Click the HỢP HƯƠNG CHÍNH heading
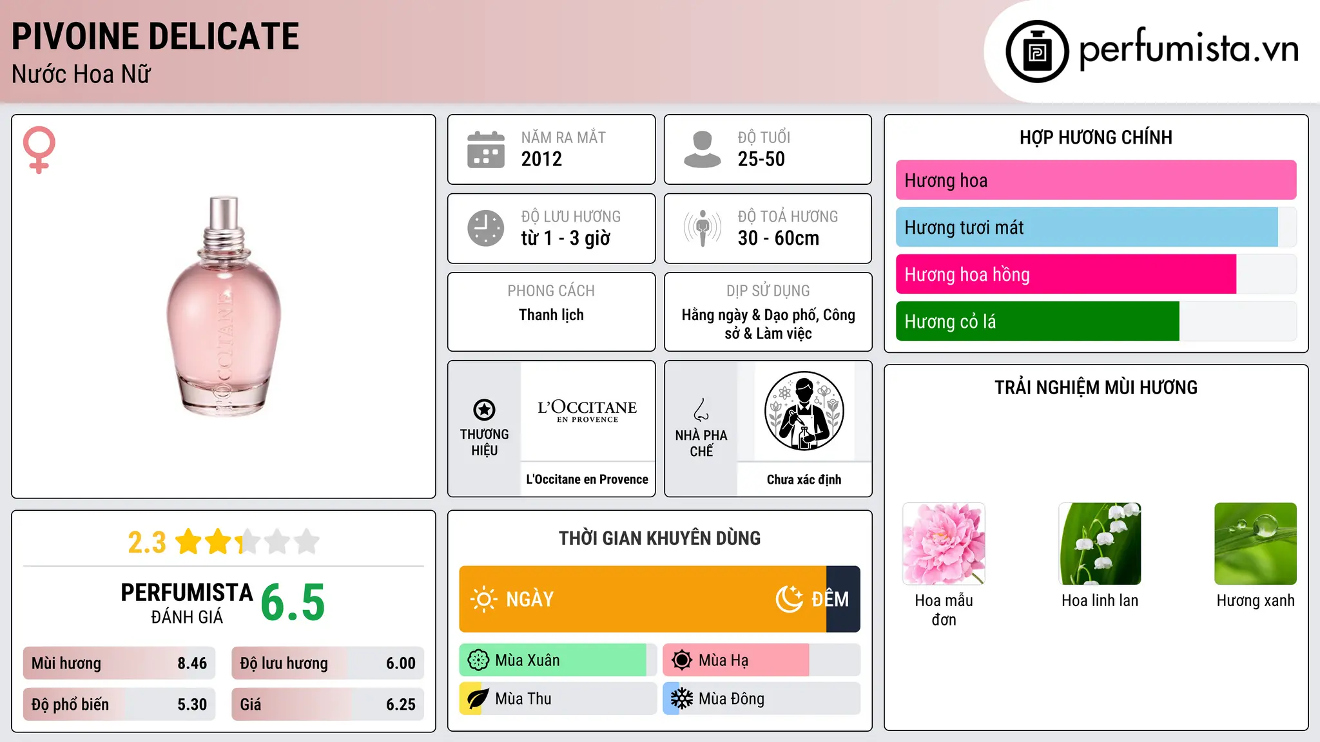The width and height of the screenshot is (1320, 742). click(1096, 137)
